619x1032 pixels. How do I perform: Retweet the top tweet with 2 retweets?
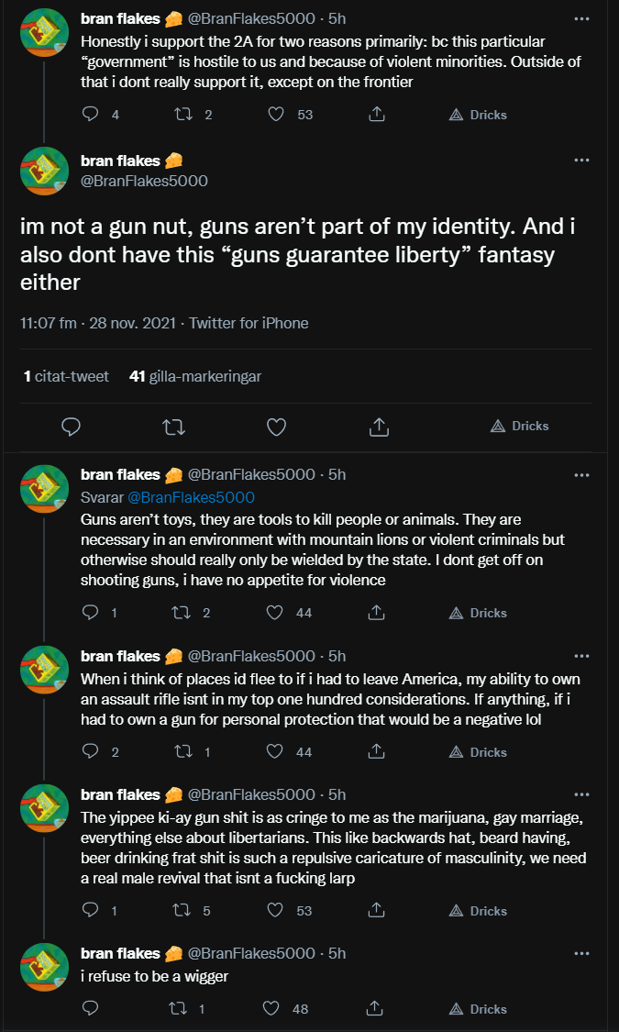pyautogui.click(x=183, y=115)
